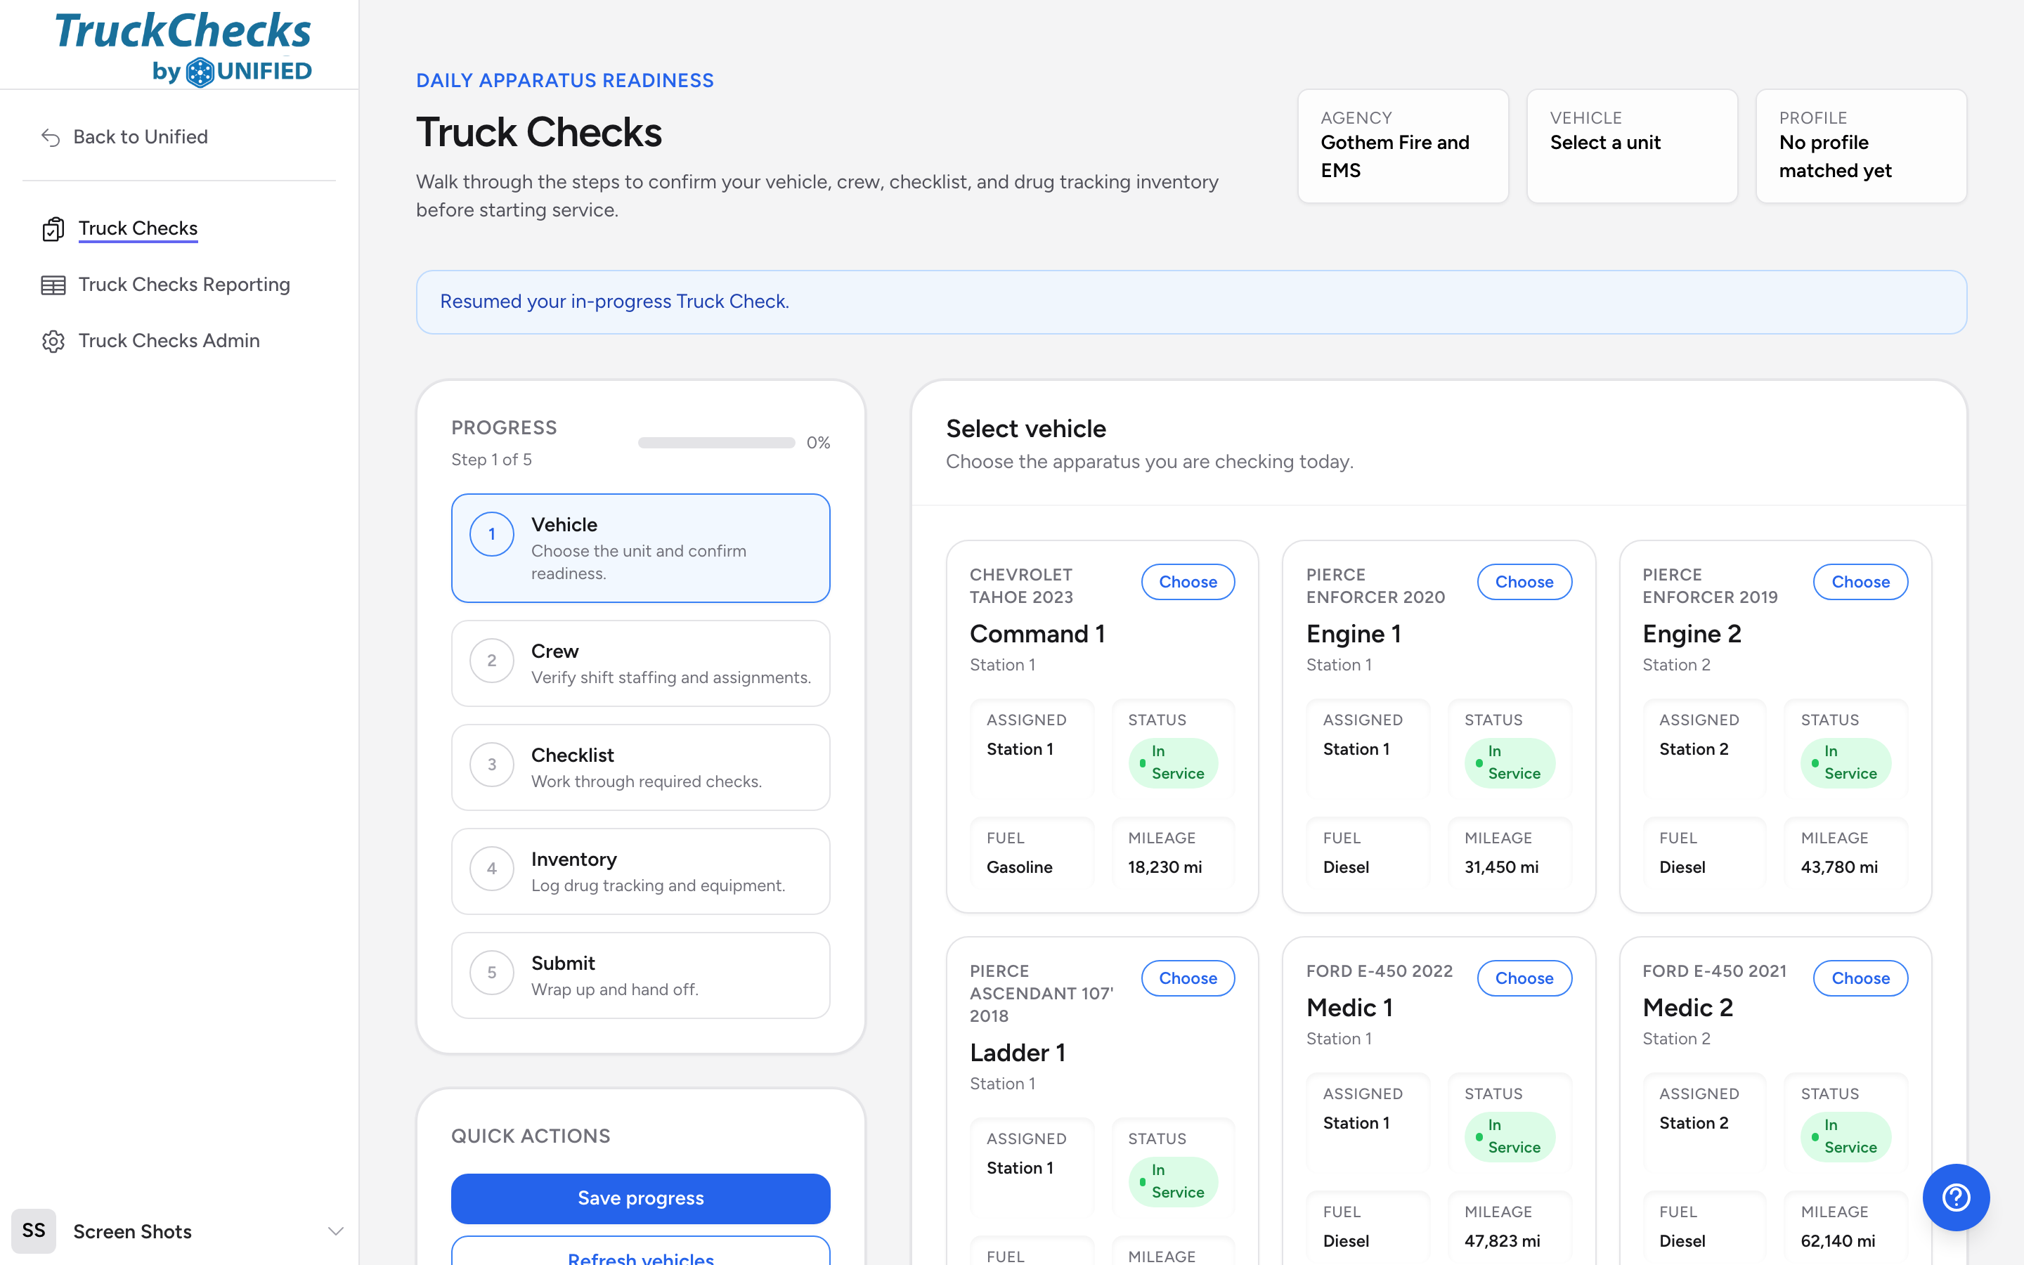
Task: Open the Truck Checks sidebar item
Action: coord(138,228)
